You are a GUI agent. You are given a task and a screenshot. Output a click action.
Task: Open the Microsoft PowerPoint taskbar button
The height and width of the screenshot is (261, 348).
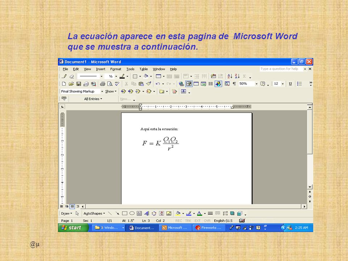pos(175,228)
